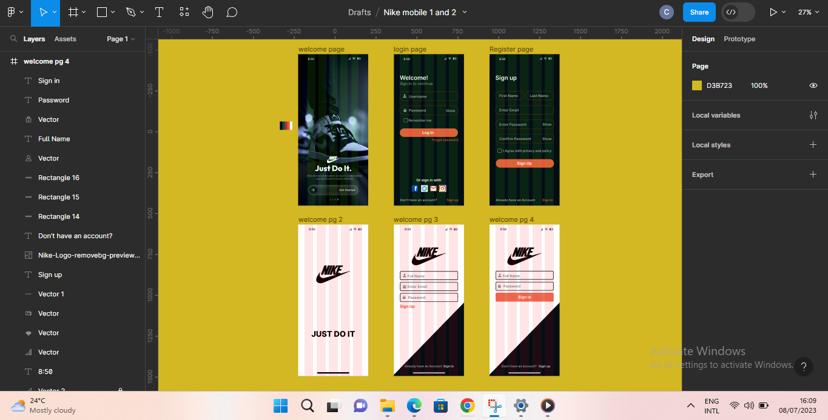Screen dimensions: 828x420
Task: Open present options dropdown arrow
Action: click(x=784, y=12)
